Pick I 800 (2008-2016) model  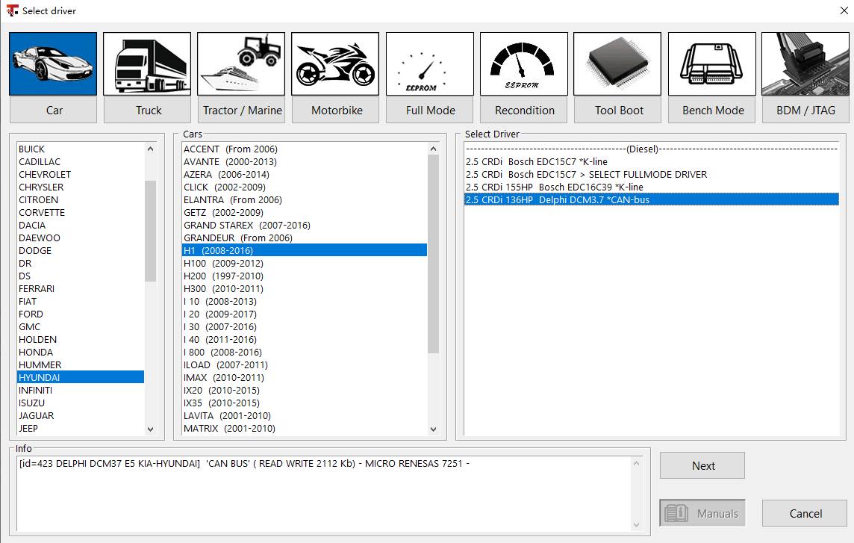pyautogui.click(x=305, y=353)
